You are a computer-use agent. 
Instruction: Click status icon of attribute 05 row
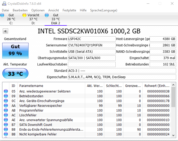(6, 91)
